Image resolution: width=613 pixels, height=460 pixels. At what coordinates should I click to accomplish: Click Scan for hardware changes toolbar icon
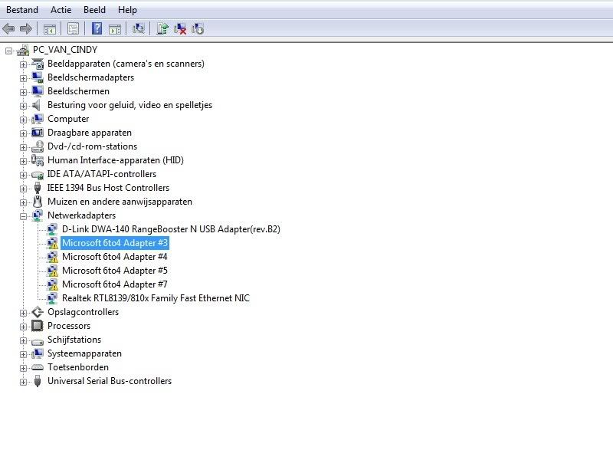[139, 29]
